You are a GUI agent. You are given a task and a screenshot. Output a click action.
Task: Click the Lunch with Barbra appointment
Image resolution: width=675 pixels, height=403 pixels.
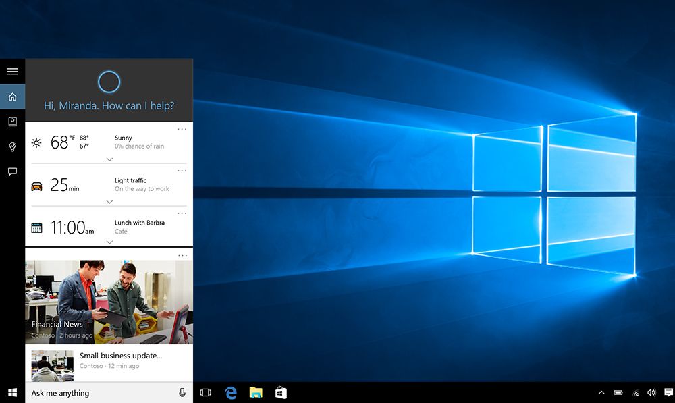[x=140, y=223]
